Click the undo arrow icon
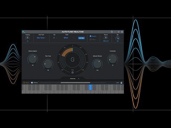171x128 pixels. (x=112, y=32)
